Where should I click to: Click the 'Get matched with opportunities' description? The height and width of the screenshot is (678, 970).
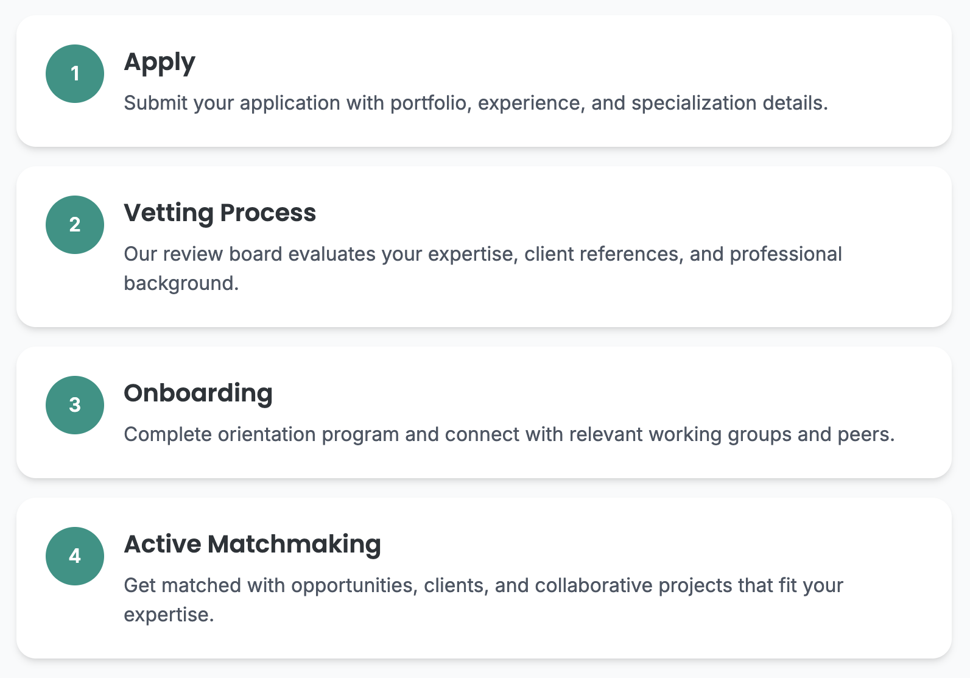[483, 585]
